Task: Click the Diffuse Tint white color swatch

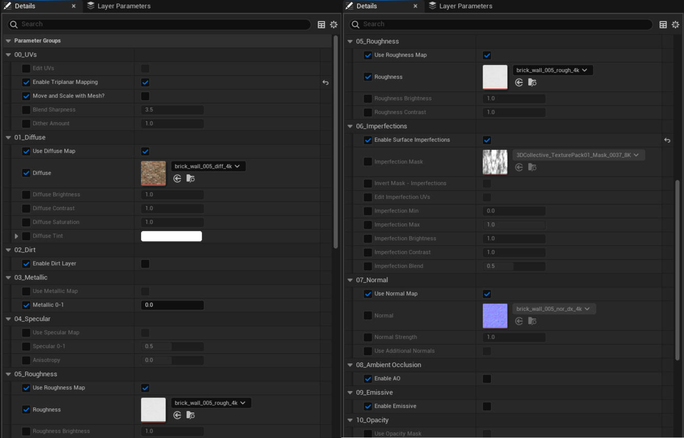Action: tap(171, 236)
